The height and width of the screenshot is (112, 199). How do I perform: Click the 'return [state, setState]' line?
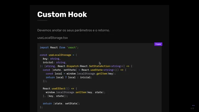61,104
